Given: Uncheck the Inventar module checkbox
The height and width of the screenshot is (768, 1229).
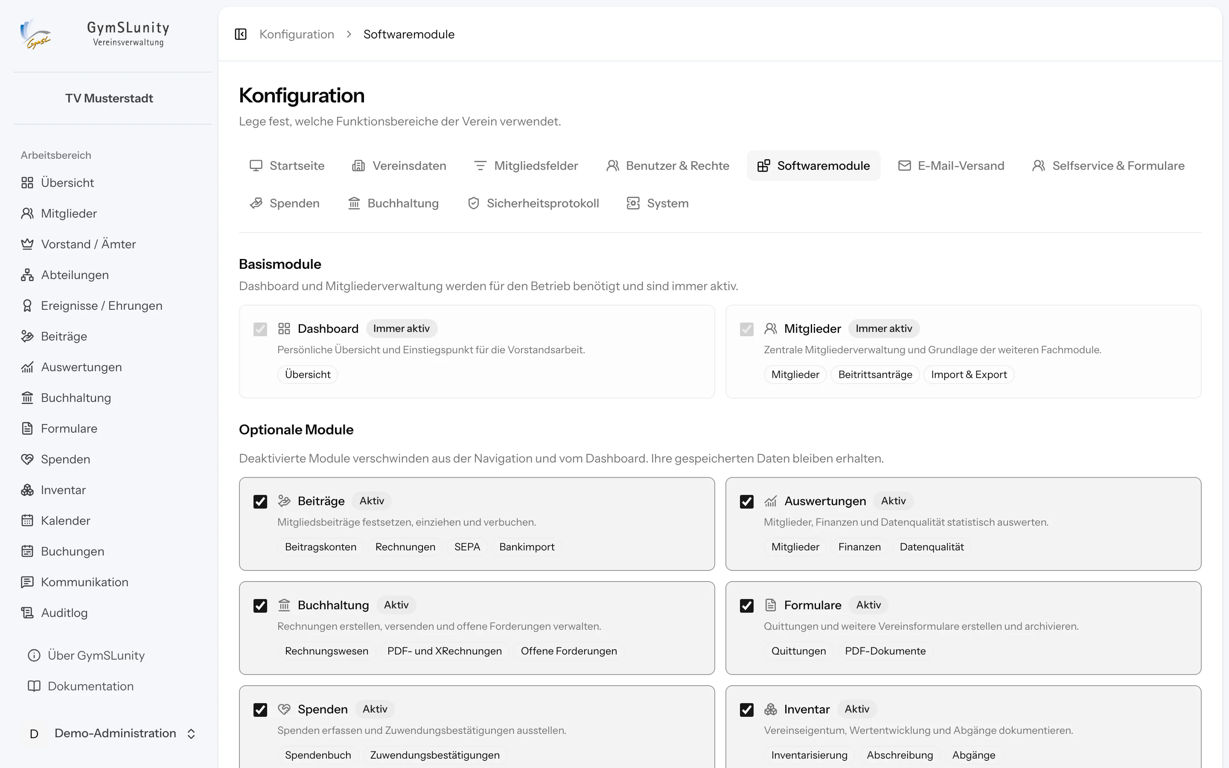Looking at the screenshot, I should [746, 710].
